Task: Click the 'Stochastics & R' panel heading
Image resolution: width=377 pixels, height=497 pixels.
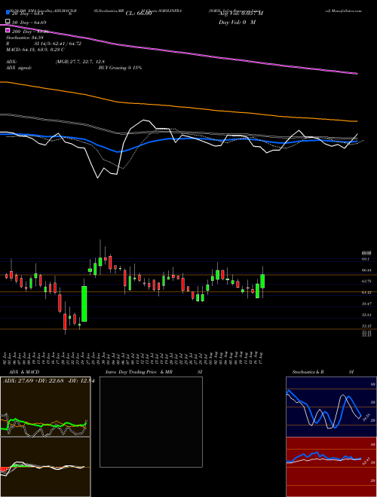Action: pos(308,372)
